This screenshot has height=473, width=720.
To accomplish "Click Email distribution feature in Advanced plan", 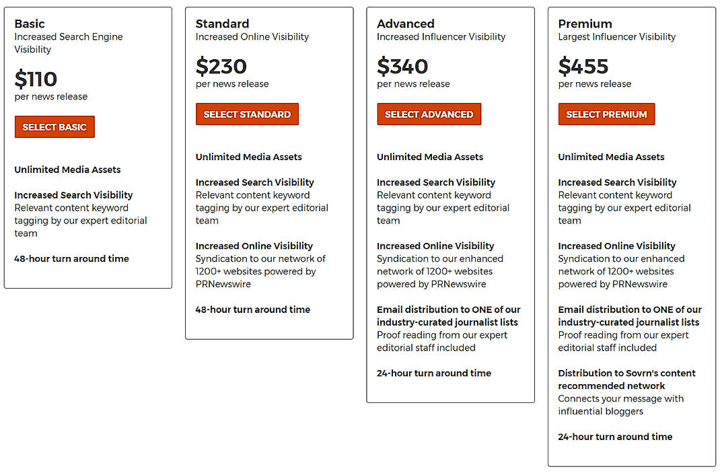I will 447,316.
